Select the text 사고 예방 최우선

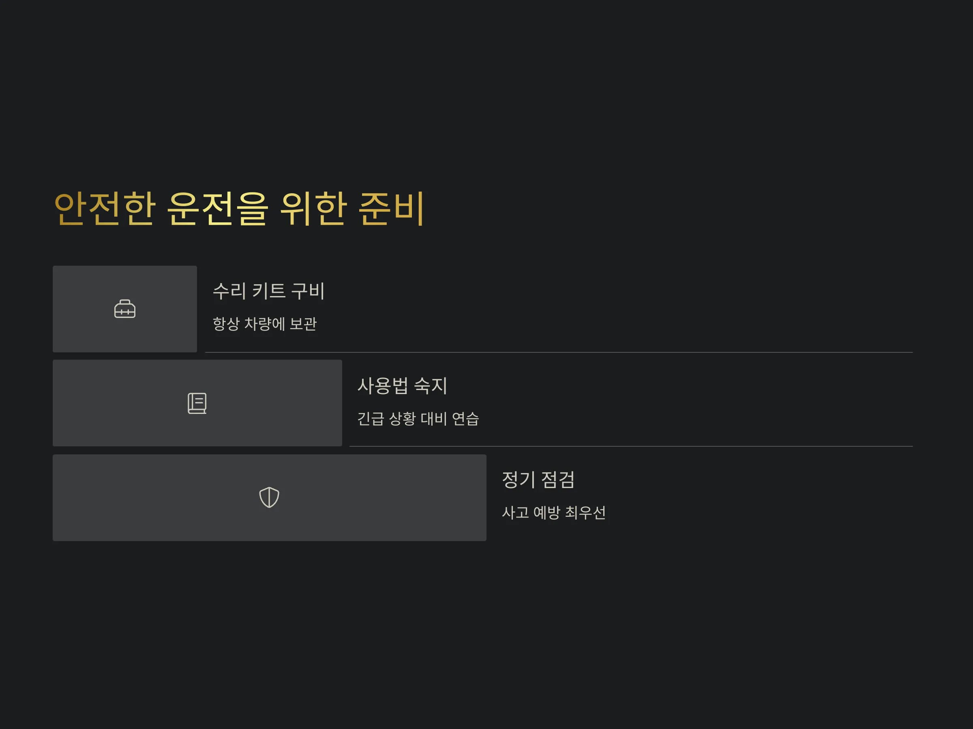tap(554, 512)
